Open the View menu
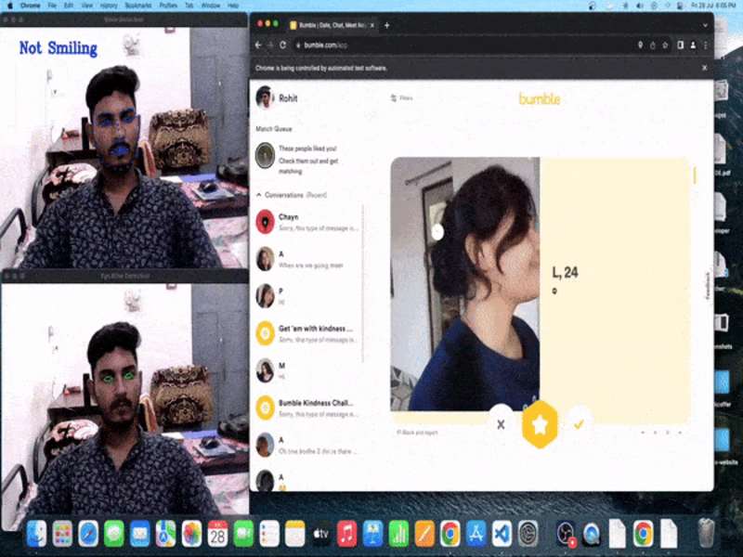Viewport: 743px width, 557px height. tap(87, 6)
